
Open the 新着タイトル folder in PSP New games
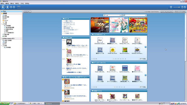pos(100,50)
